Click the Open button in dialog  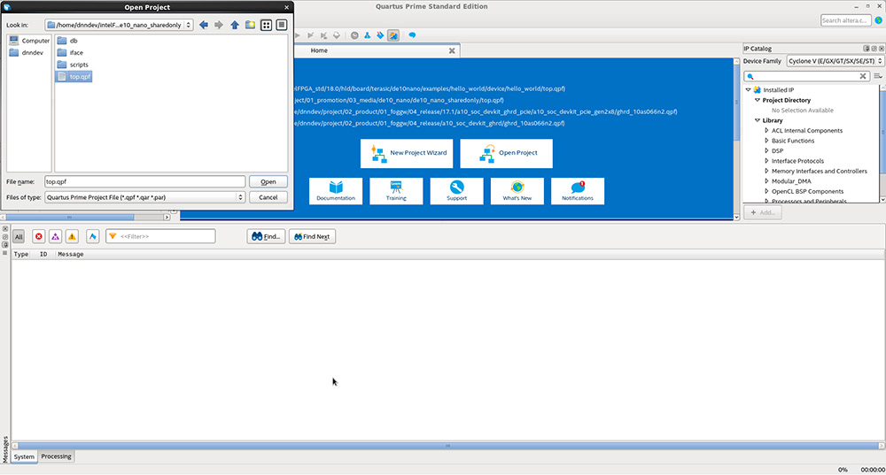[268, 181]
